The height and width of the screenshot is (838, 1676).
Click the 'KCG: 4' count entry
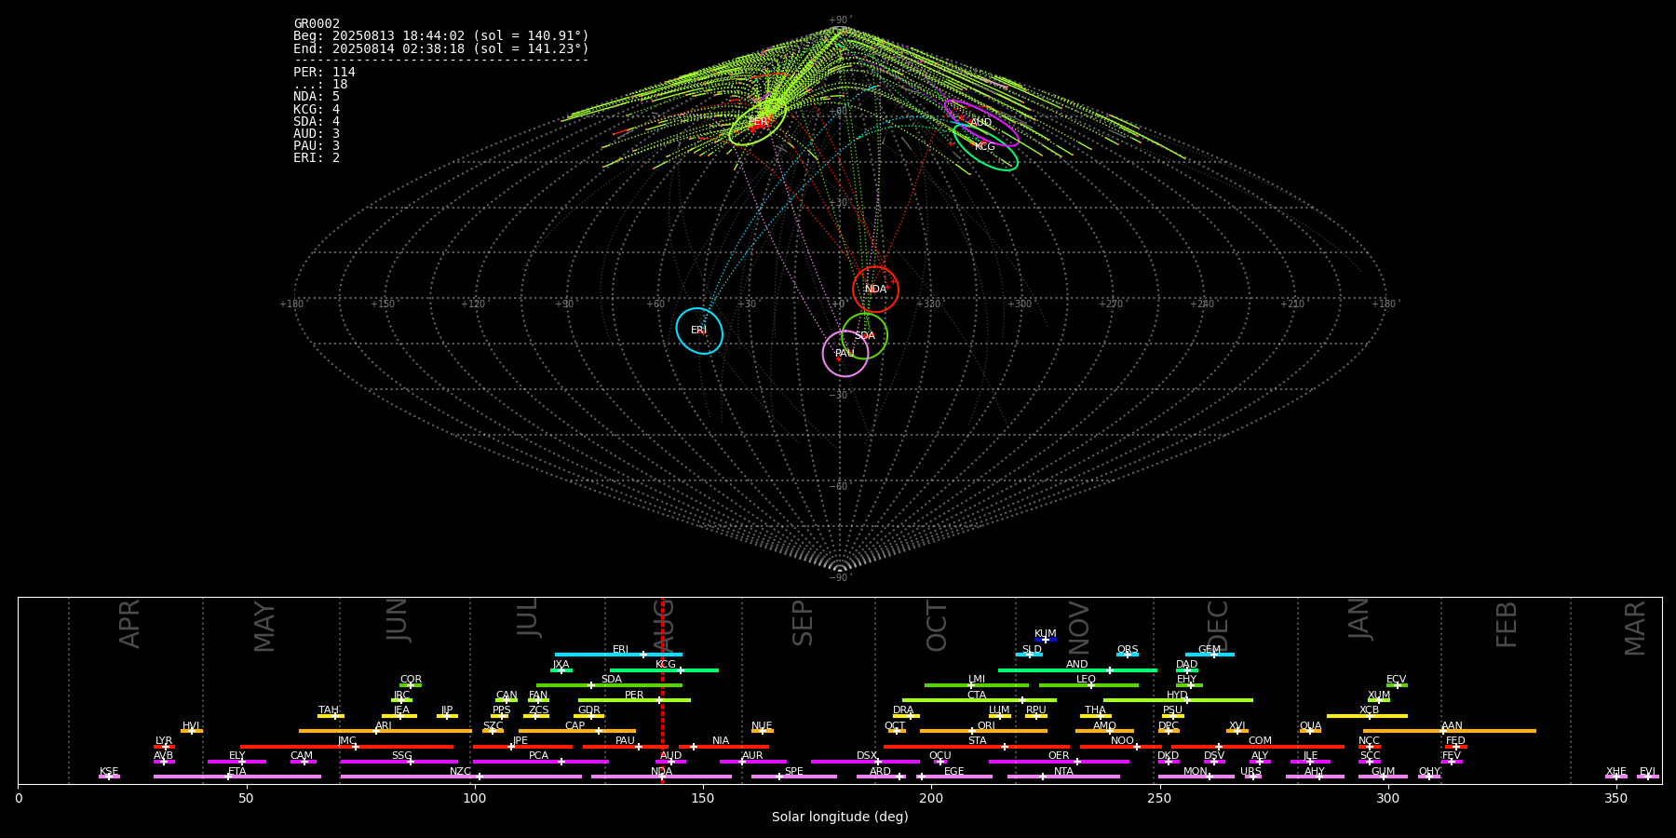click(x=317, y=109)
